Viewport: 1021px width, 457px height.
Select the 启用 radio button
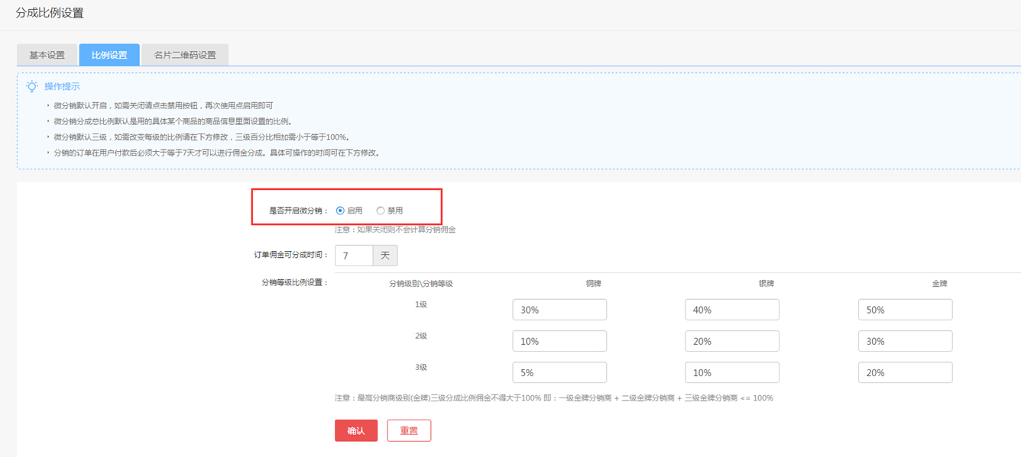(340, 211)
